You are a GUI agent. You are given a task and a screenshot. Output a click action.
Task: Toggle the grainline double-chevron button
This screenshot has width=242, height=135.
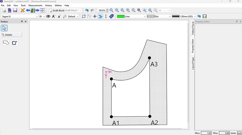[100, 17]
